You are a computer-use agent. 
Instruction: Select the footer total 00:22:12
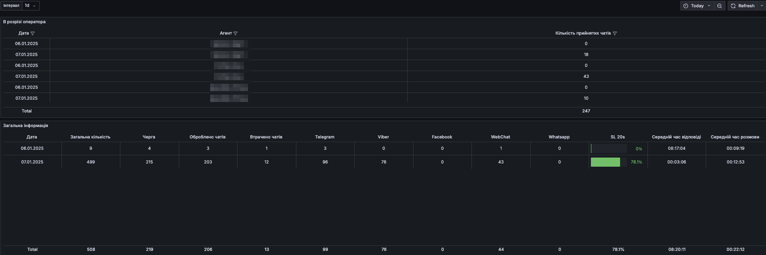[735, 250]
